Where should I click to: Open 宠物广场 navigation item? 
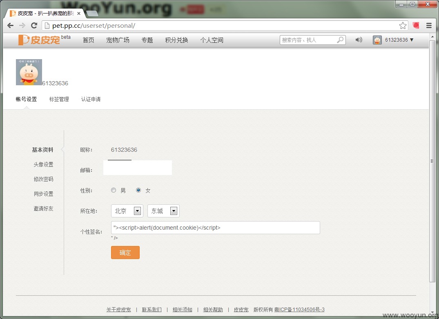118,40
